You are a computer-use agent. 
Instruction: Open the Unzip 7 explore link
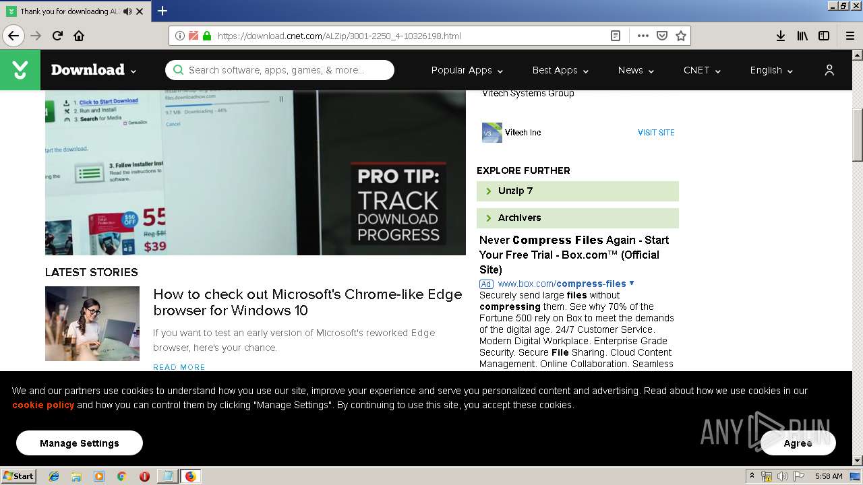pyautogui.click(x=578, y=191)
